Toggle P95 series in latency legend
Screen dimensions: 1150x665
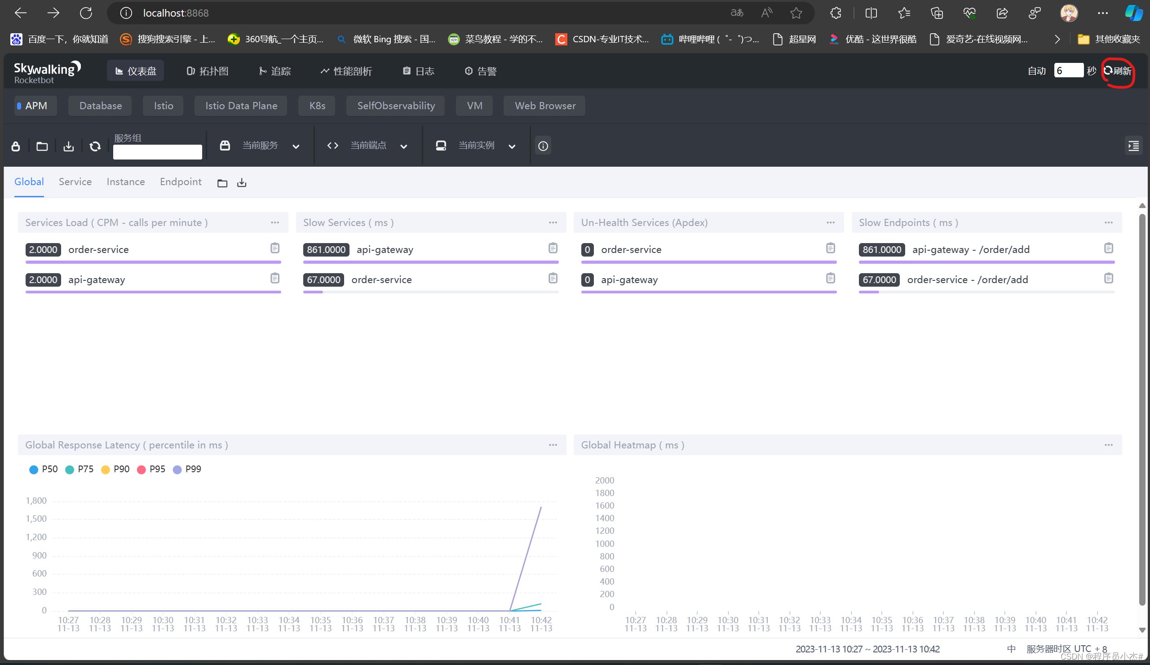tap(151, 469)
